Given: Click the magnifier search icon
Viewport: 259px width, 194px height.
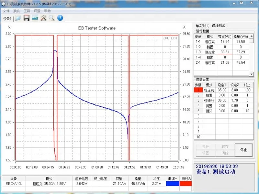Looking at the screenshot, I should click(x=52, y=18).
